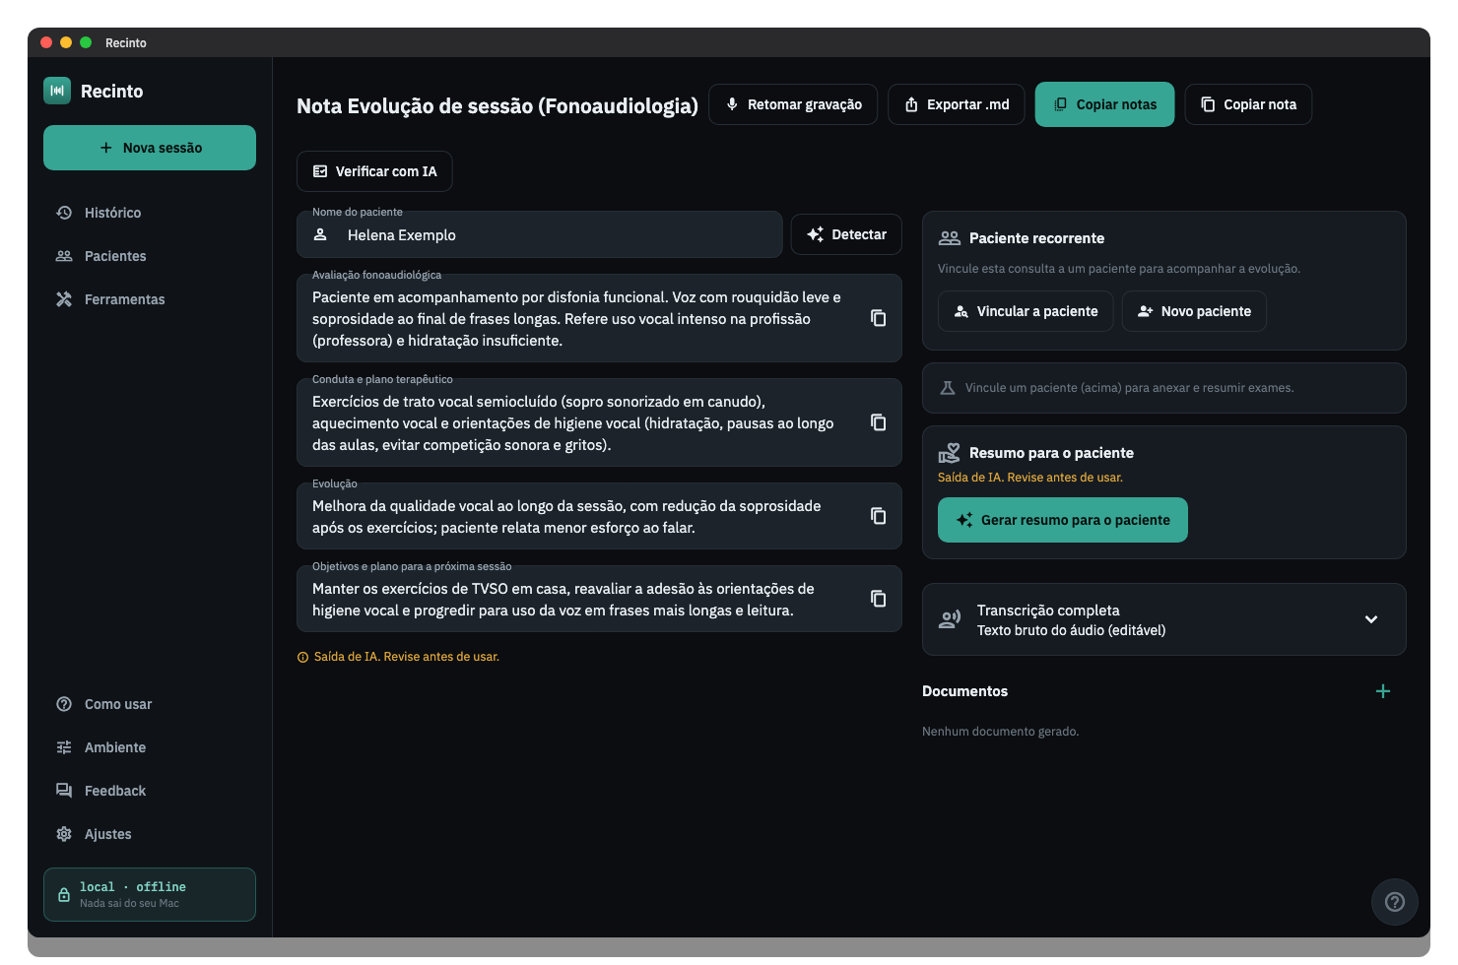Screen dimensions: 1458x965
Task: Click the flask icon in exames notice
Action: [x=948, y=388]
